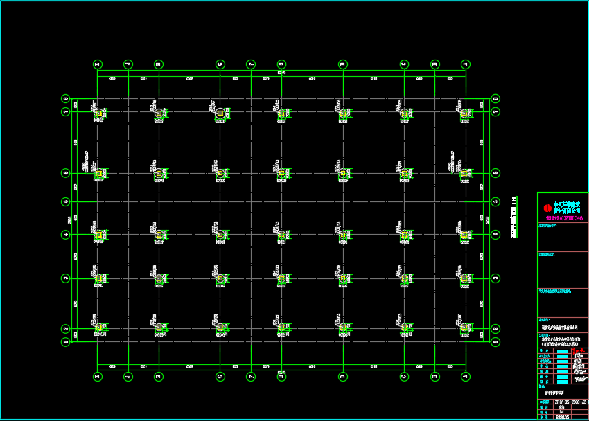Select top grid axis bubble G
Screen dimensions: 589x421
point(220,64)
